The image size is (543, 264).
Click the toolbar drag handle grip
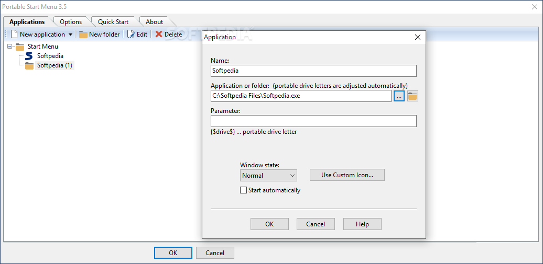(6, 34)
